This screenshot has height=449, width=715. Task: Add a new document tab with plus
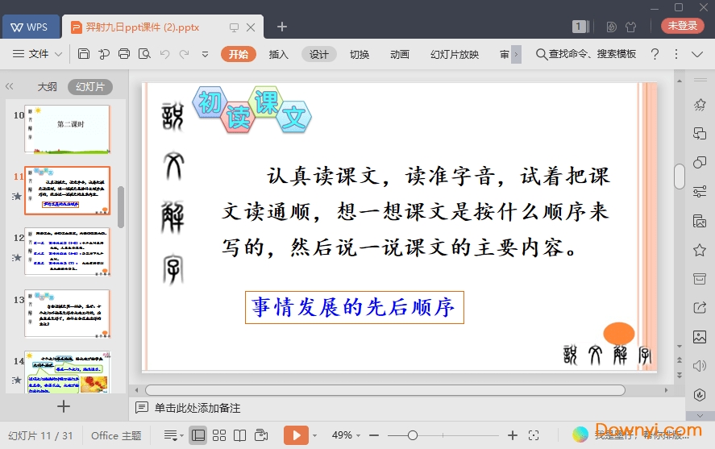click(282, 27)
